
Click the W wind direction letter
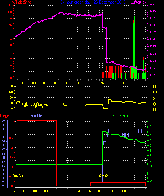[155, 93]
